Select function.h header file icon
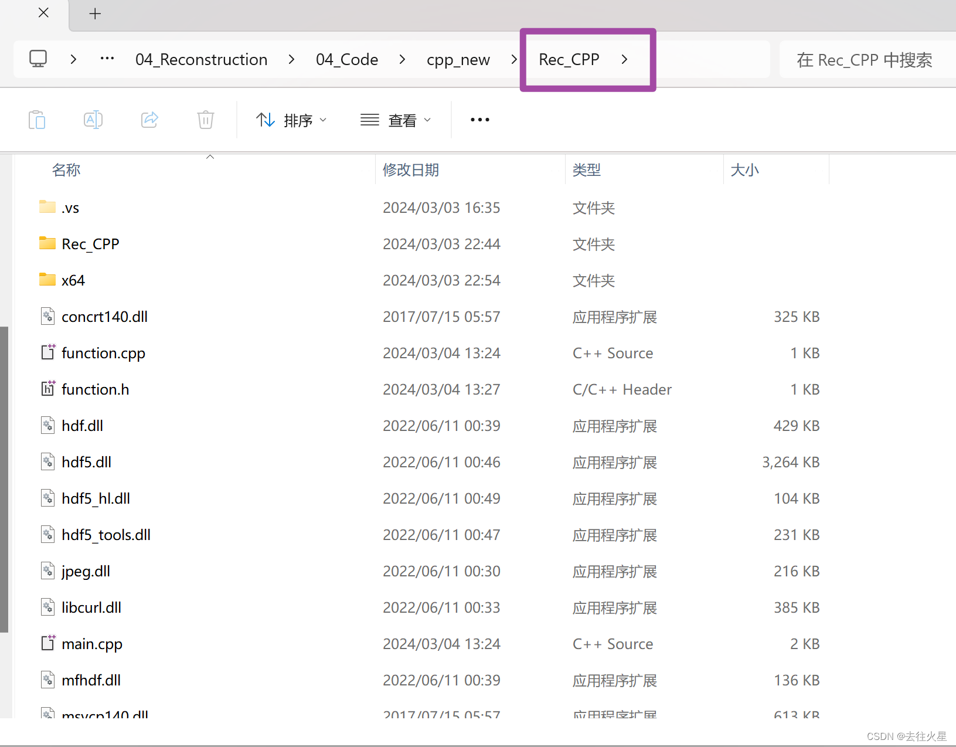The height and width of the screenshot is (747, 956). 48,389
